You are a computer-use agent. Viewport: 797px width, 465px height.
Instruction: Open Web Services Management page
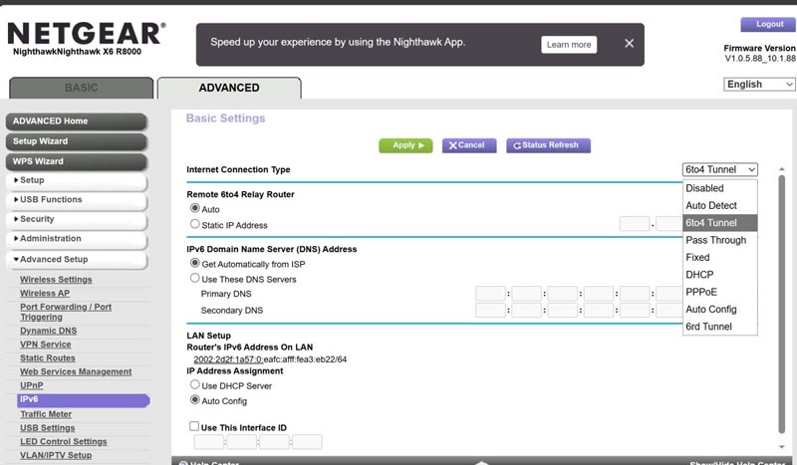point(76,372)
